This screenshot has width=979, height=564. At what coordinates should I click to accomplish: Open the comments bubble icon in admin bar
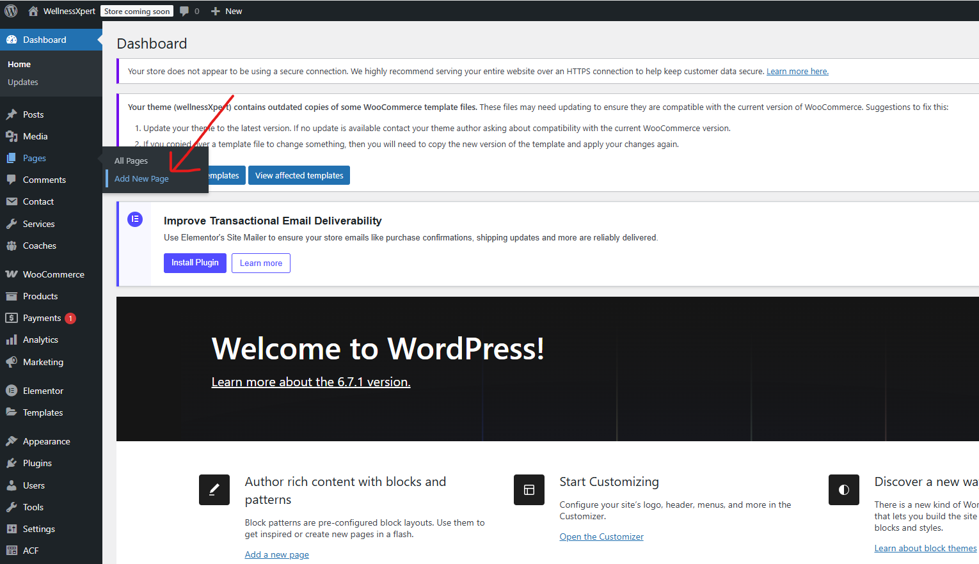(184, 11)
